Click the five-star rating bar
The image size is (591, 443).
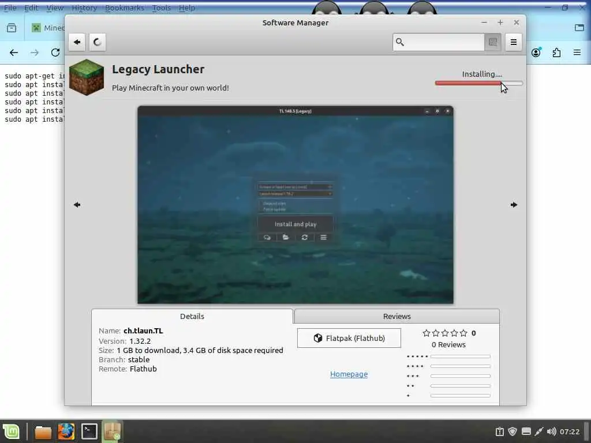pyautogui.click(x=460, y=356)
